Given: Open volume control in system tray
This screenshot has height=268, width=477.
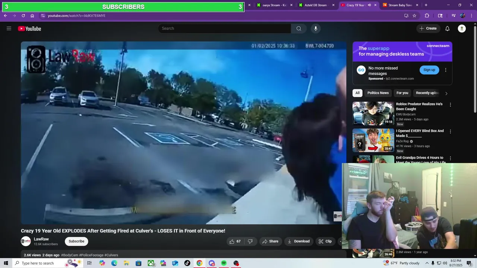Looking at the screenshot, I should coord(445,263).
